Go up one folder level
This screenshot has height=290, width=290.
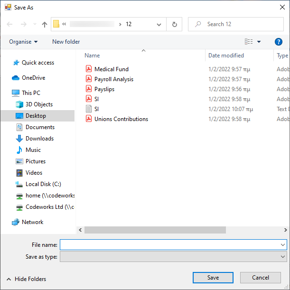pos(45,24)
